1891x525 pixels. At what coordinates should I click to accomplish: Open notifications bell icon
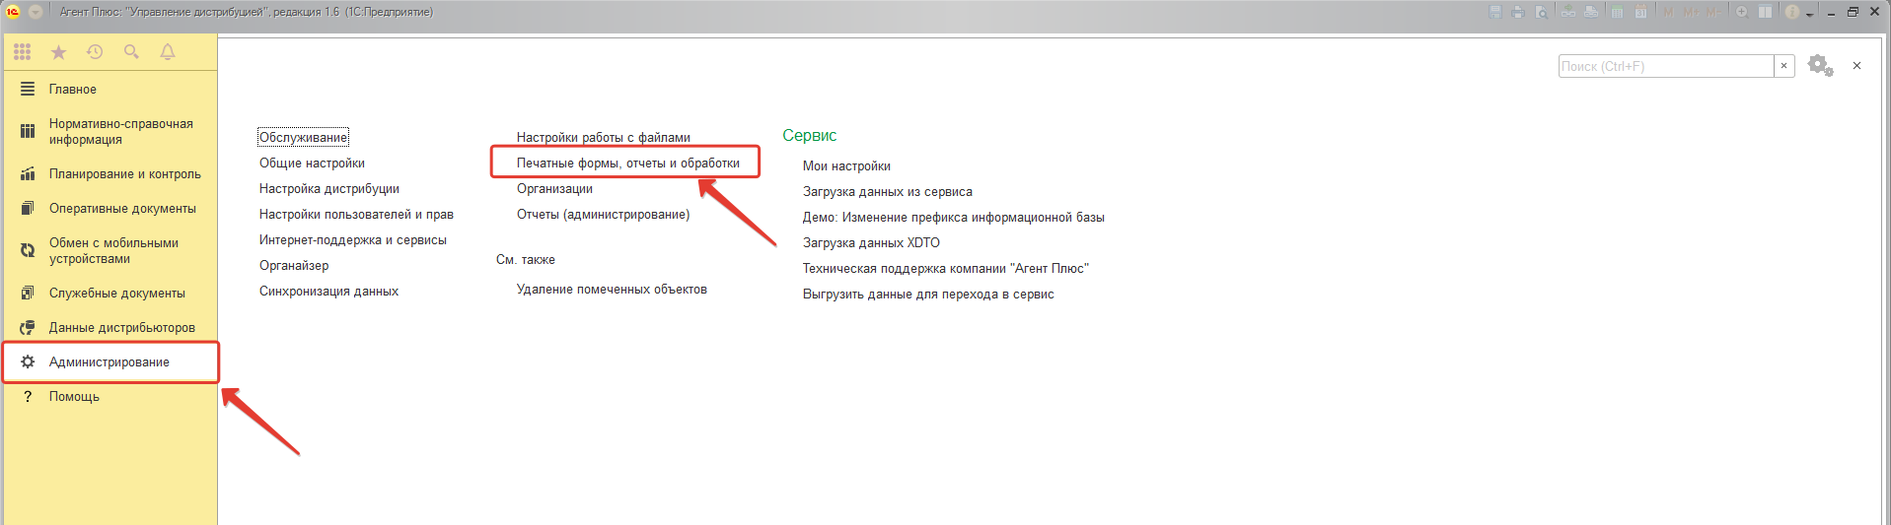168,51
